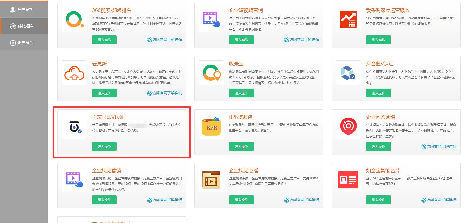
Task: Click 进入操作 for 收录宝
Action: click(x=241, y=93)
